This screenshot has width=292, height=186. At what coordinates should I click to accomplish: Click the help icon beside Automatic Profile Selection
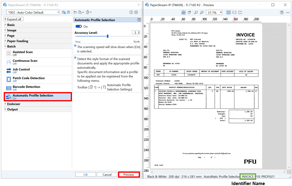click(139, 20)
